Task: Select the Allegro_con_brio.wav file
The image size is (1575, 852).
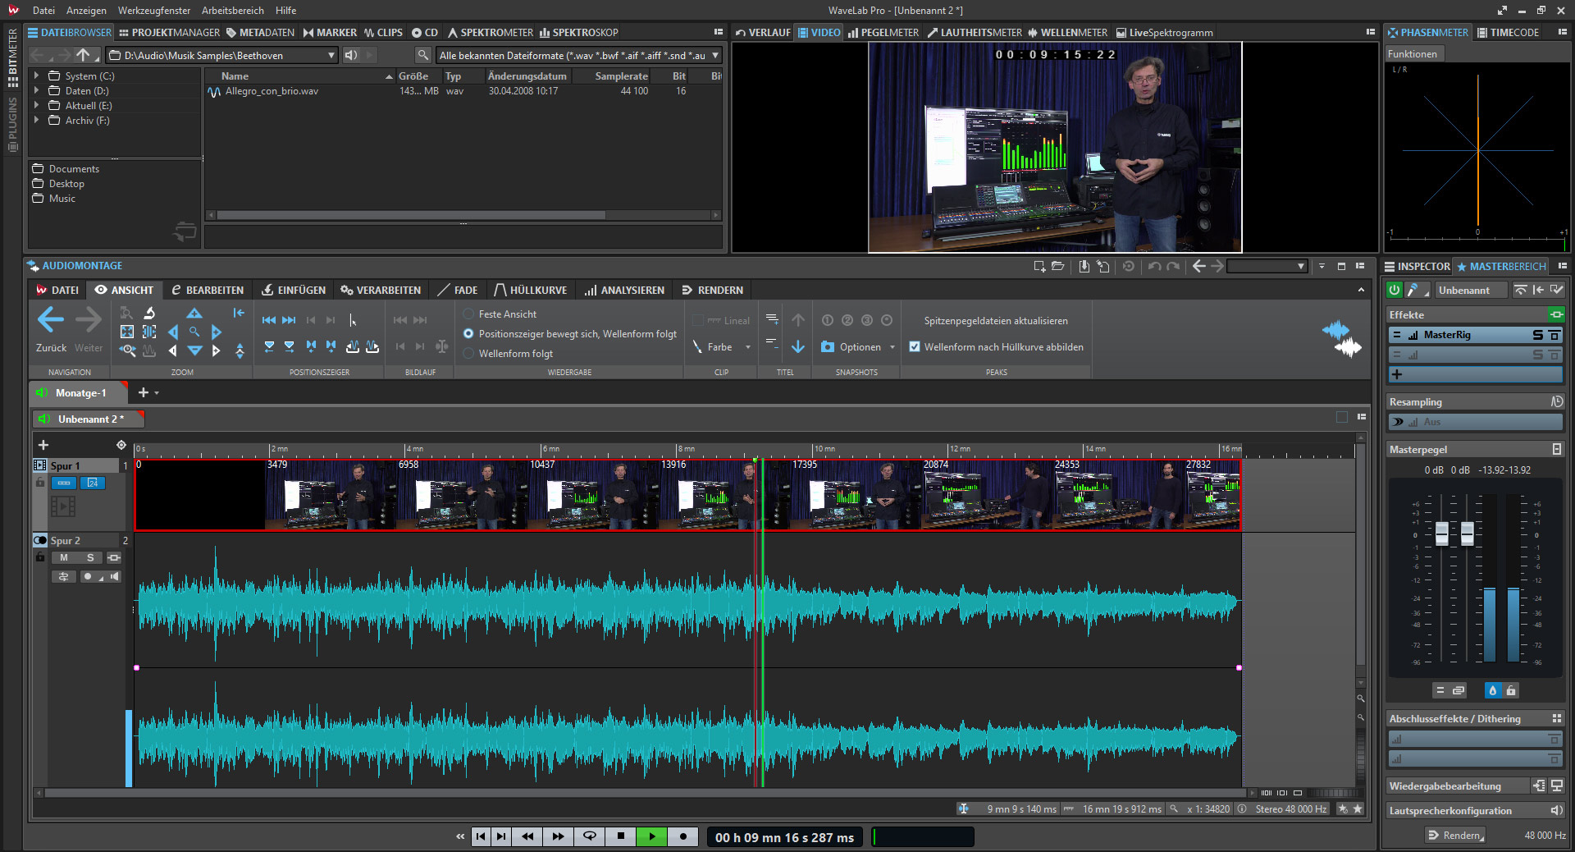Action: click(272, 91)
